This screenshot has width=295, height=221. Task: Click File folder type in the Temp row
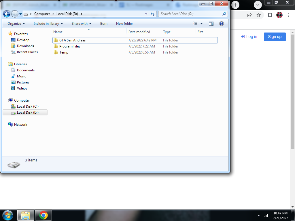pos(171,52)
